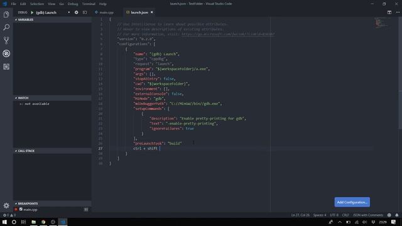This screenshot has height=226, width=402.
Task: Open the Terminal menu
Action: (x=89, y=4)
